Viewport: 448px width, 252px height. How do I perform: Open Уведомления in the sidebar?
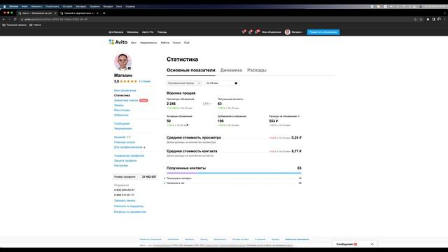(123, 129)
